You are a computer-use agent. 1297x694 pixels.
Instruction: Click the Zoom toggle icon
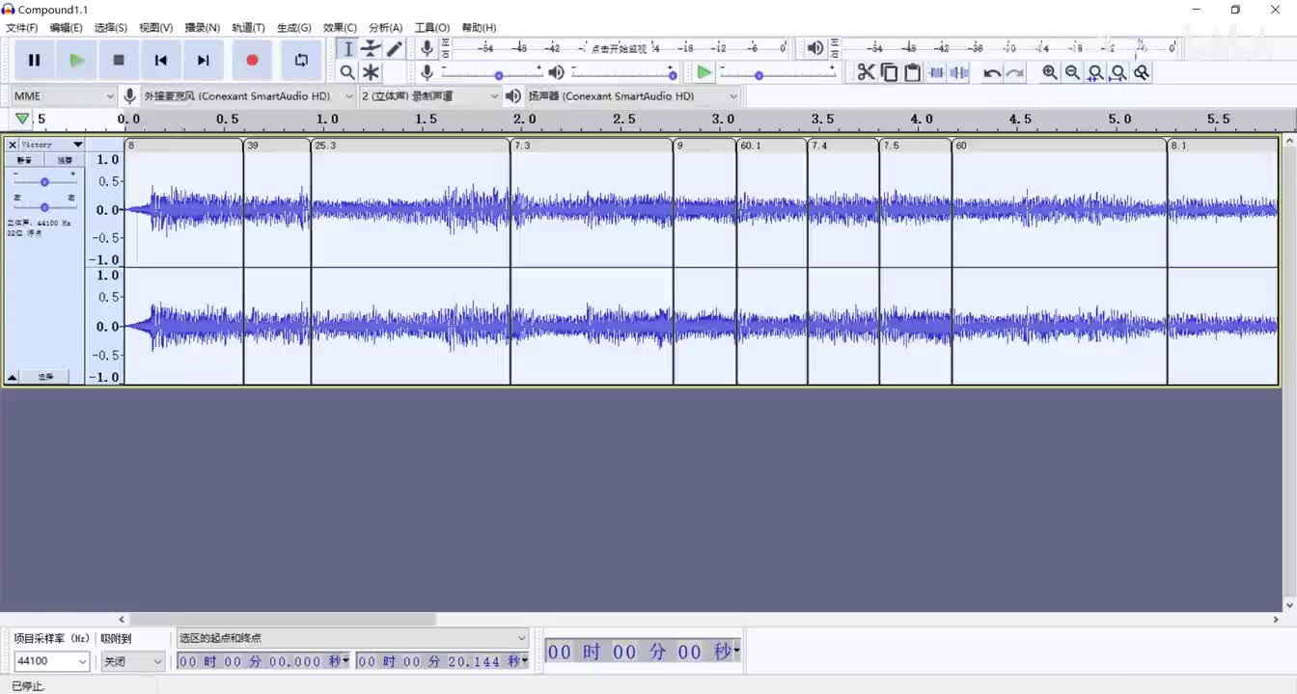tap(1142, 72)
